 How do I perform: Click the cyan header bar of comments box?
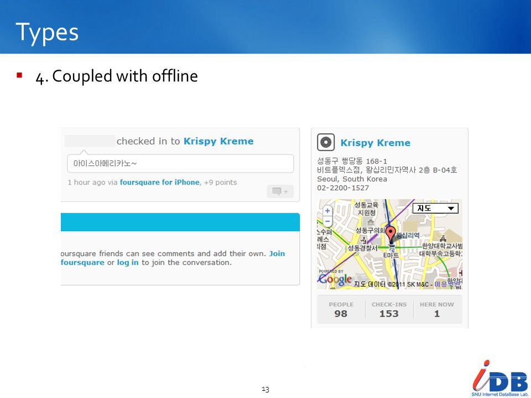point(180,222)
